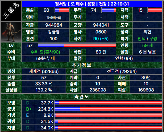Click the 무쌍 special skill text

click(x=153, y=39)
